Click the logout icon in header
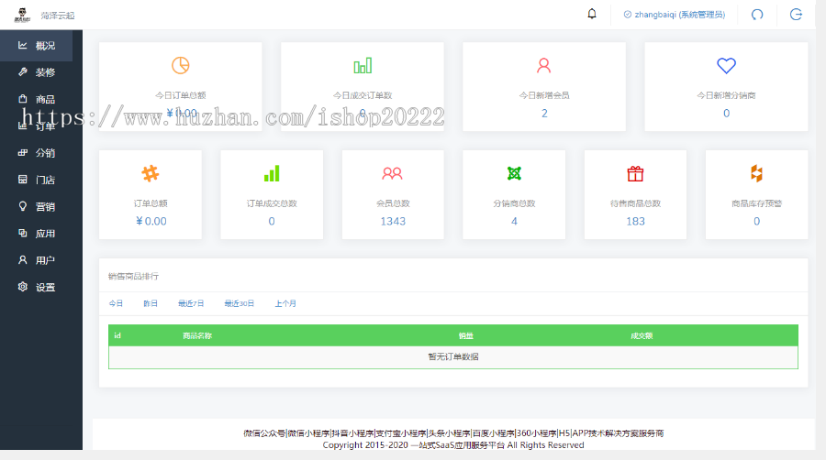 click(796, 14)
